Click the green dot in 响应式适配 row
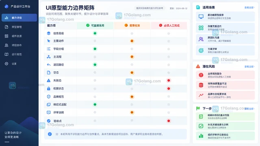260x146 pixels. pyautogui.click(x=95, y=105)
